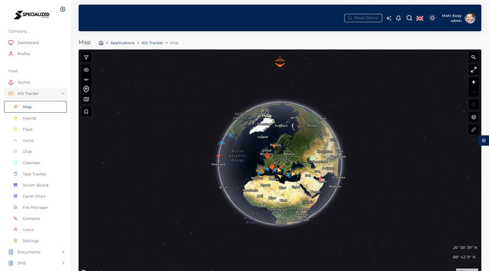
Task: Zoom in with the plus button
Action: click(473, 82)
